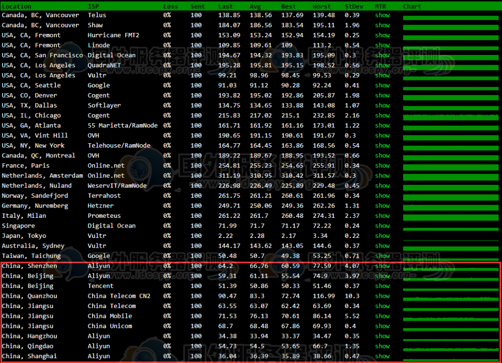Sort by the Avg column header
Image resolution: width=502 pixels, height=363 pixels.
point(255,6)
